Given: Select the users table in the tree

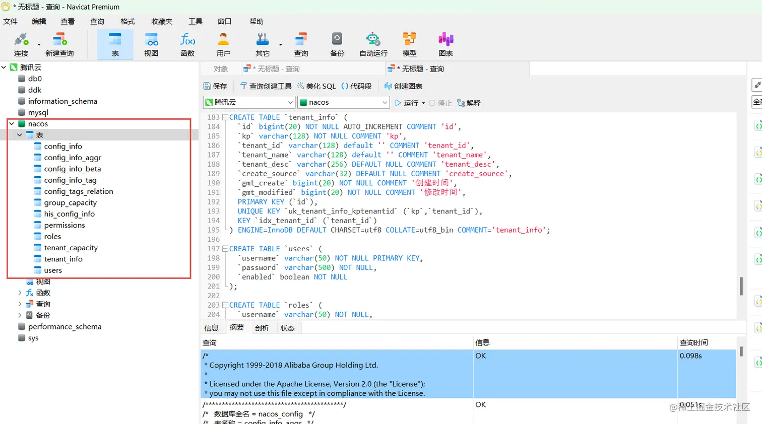Looking at the screenshot, I should pyautogui.click(x=53, y=270).
